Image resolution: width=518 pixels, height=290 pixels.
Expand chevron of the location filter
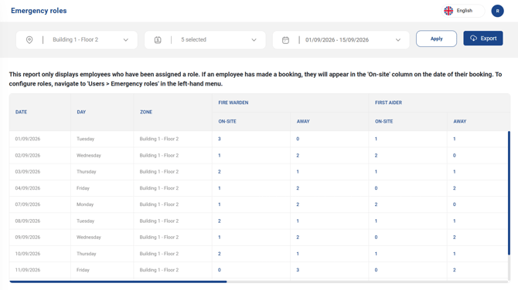126,40
